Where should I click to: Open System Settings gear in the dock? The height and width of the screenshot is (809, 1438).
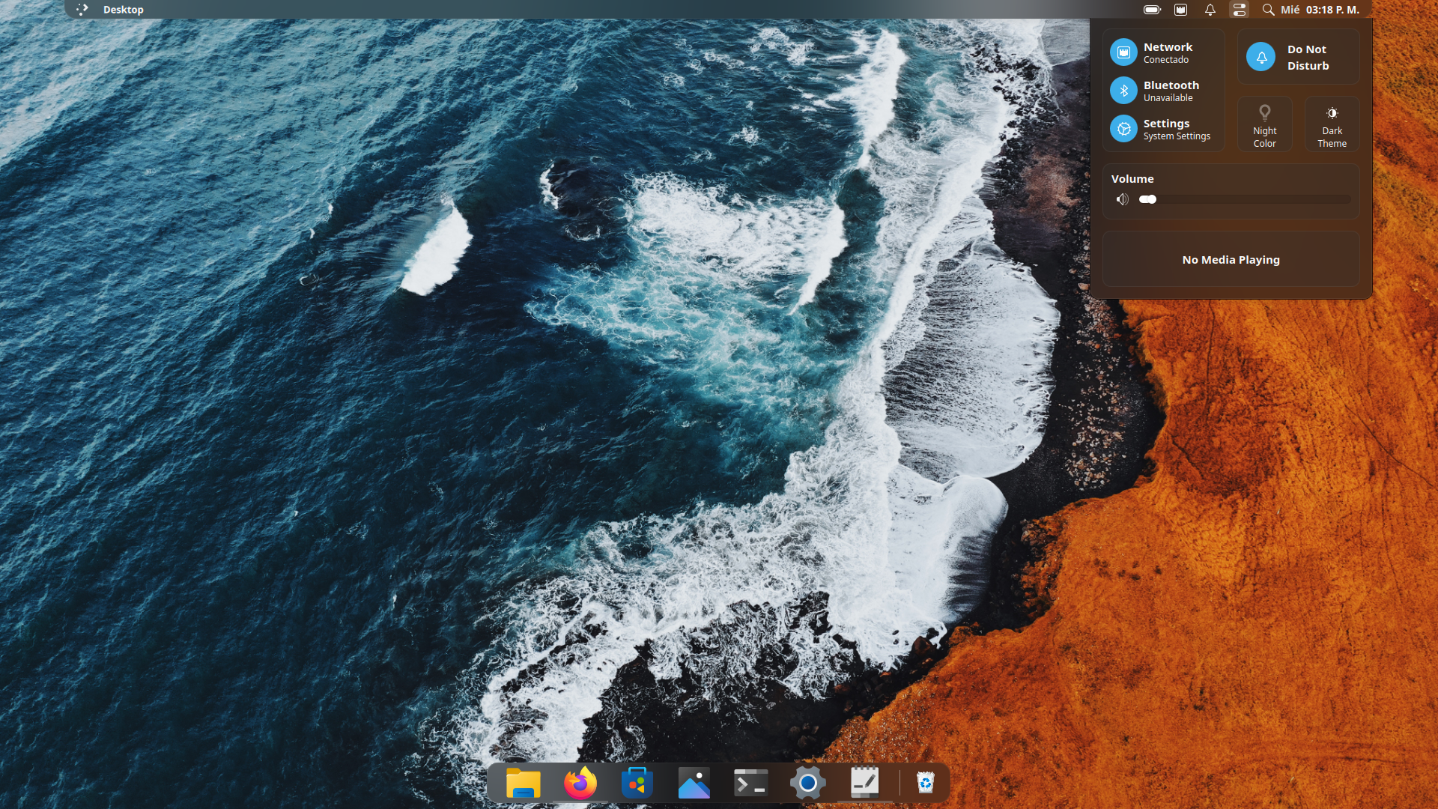pos(807,784)
